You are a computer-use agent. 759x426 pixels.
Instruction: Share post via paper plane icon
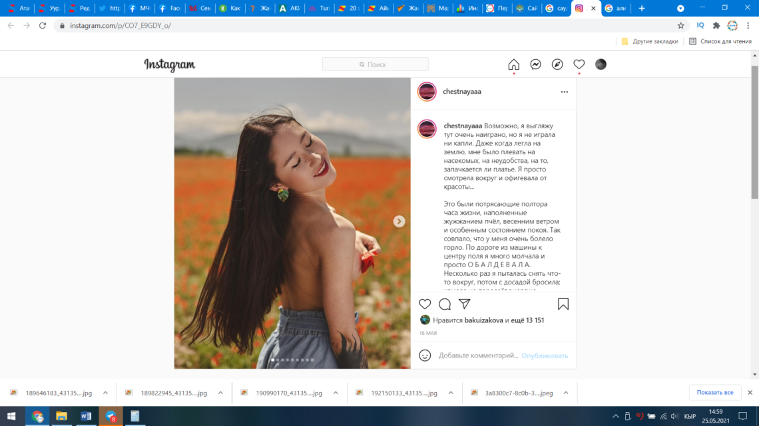[x=465, y=304]
